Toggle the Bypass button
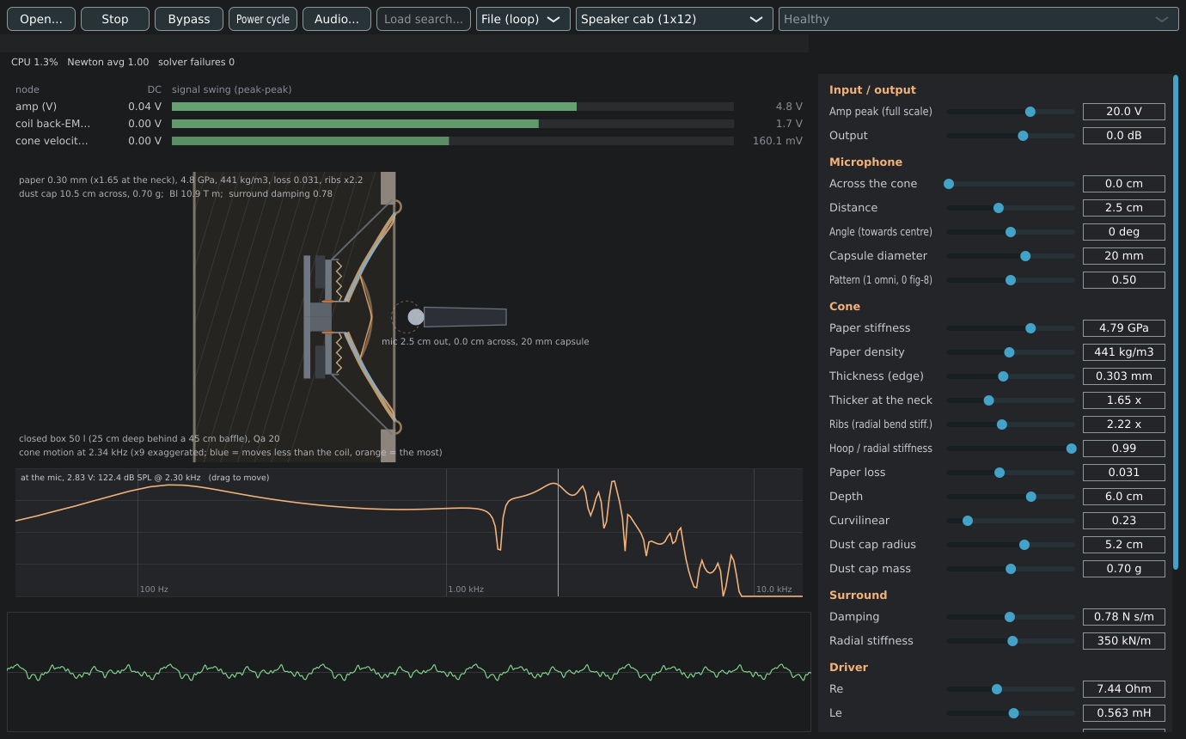Screen dimensions: 1186x739 tap(189, 19)
